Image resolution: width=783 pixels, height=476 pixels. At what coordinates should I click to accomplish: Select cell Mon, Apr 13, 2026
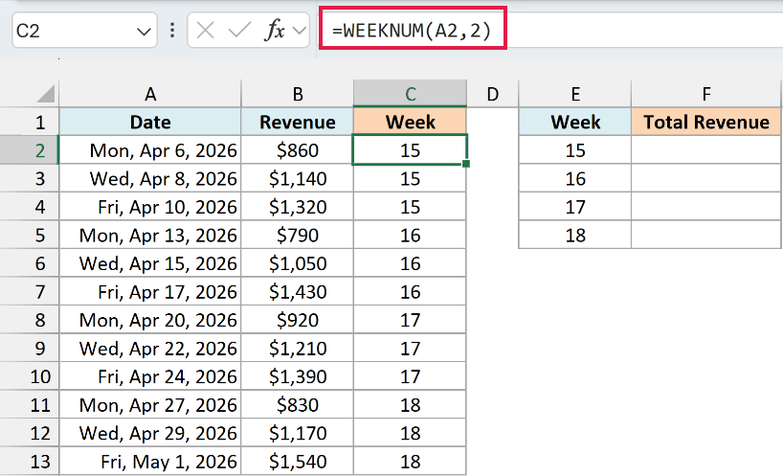point(150,236)
